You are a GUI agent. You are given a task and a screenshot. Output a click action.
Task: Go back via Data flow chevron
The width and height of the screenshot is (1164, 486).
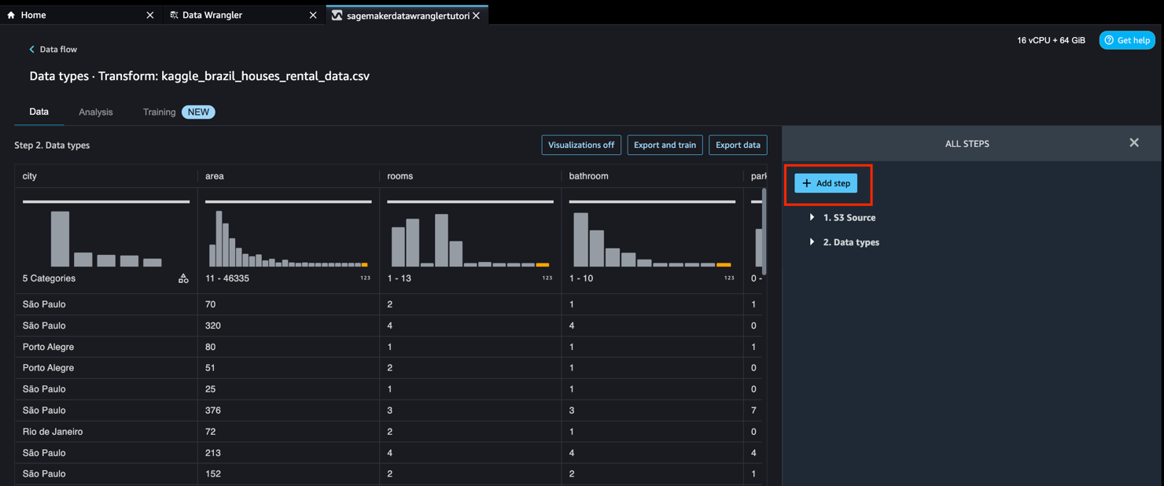coord(31,49)
